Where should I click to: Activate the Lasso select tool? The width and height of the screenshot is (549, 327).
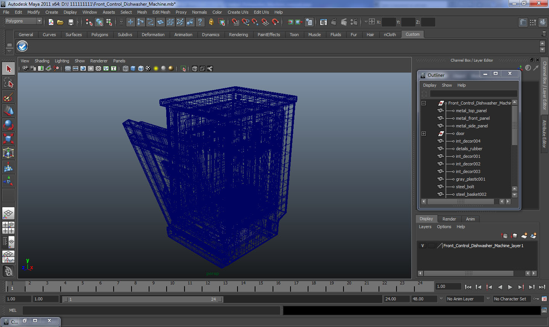[x=8, y=83]
